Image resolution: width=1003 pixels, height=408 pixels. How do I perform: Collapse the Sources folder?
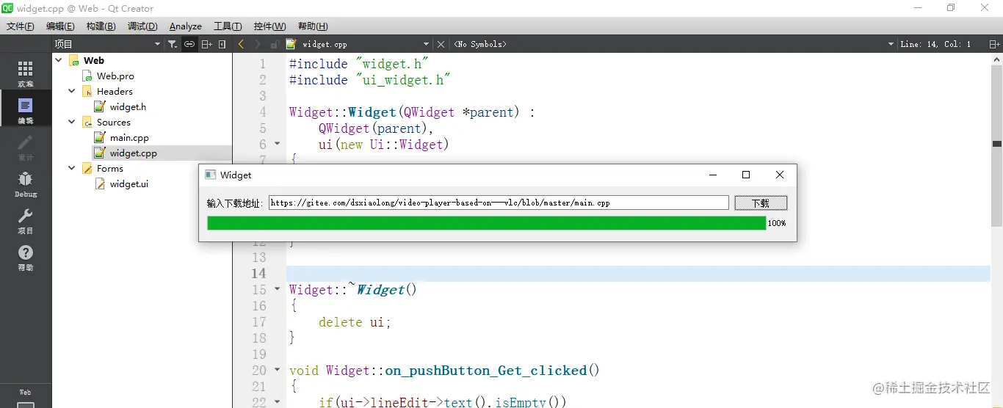[72, 122]
